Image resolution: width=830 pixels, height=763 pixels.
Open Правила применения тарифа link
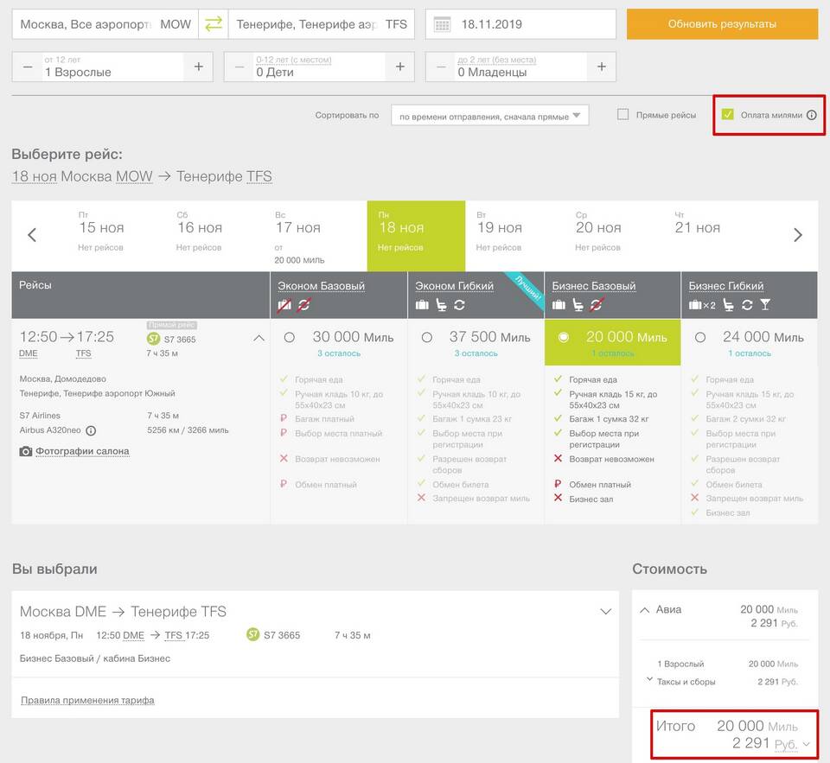tap(87, 700)
